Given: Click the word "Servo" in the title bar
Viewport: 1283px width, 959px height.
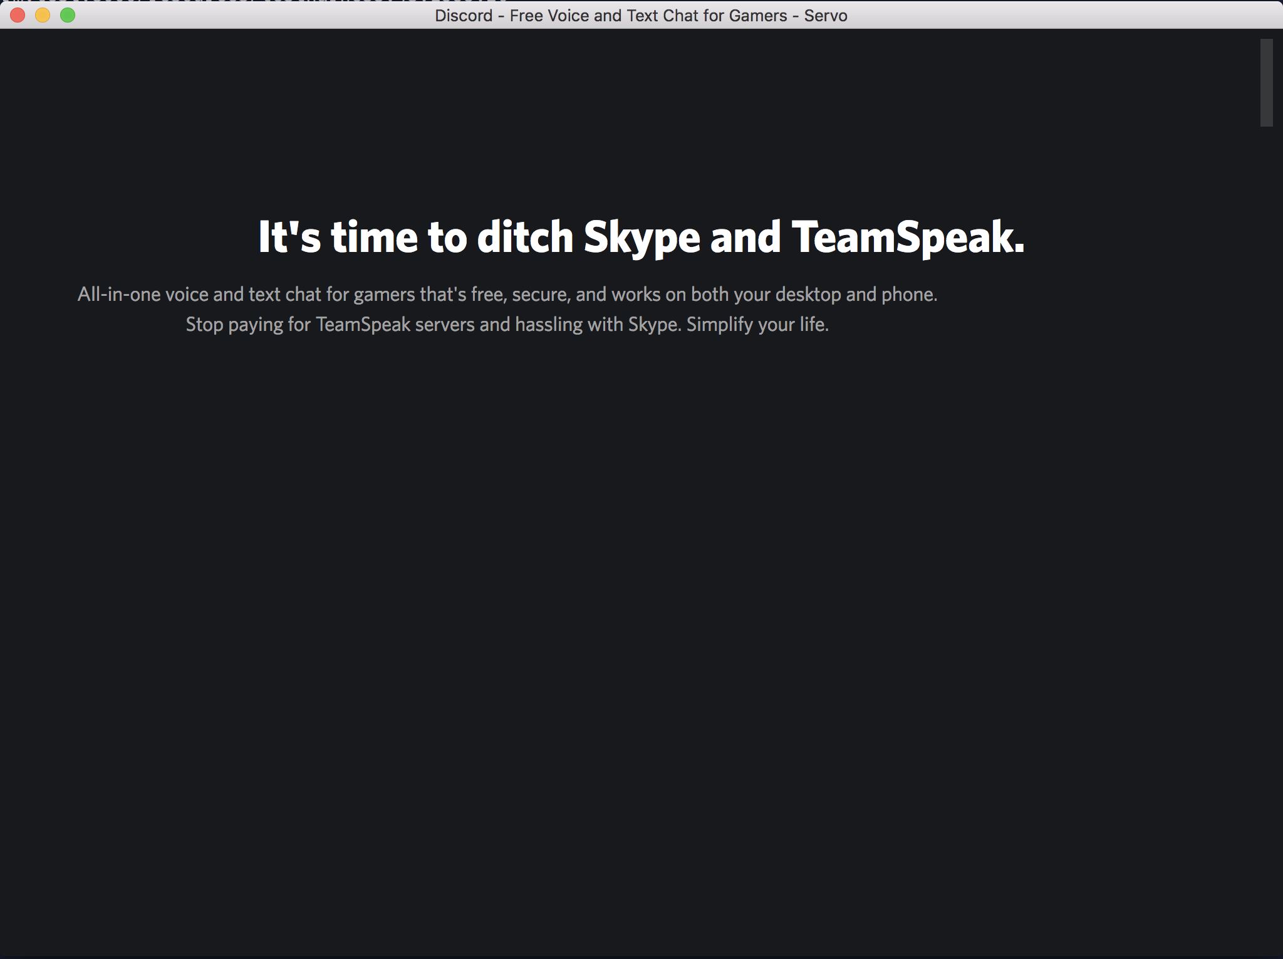Looking at the screenshot, I should 826,16.
